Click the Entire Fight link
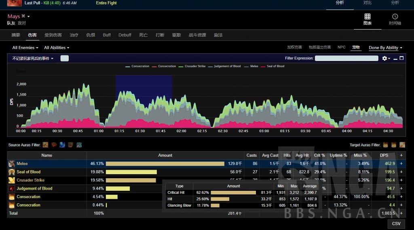The width and height of the screenshot is (414, 230). point(106,3)
